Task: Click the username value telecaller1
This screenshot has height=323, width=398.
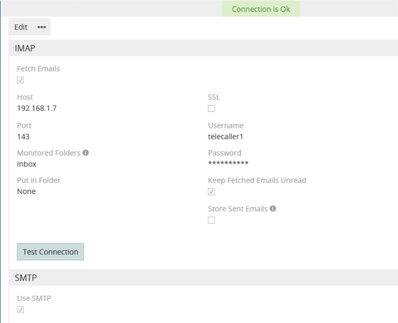Action: click(226, 137)
